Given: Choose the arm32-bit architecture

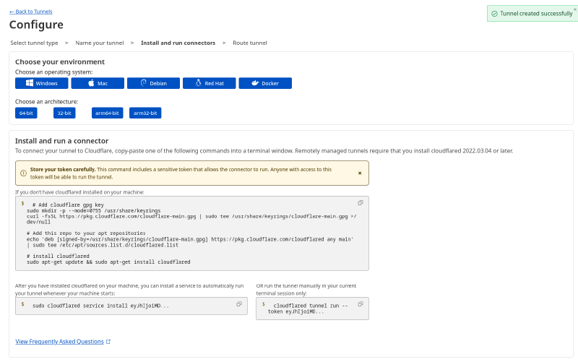Looking at the screenshot, I should coord(145,113).
